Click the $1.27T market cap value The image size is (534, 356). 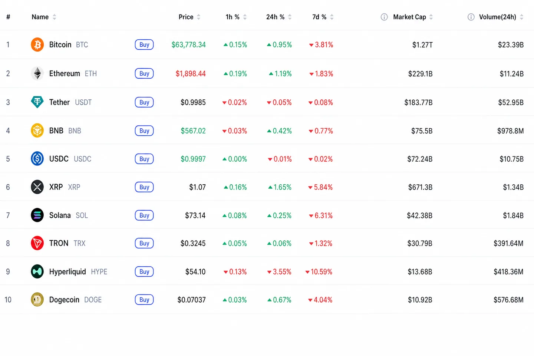422,44
